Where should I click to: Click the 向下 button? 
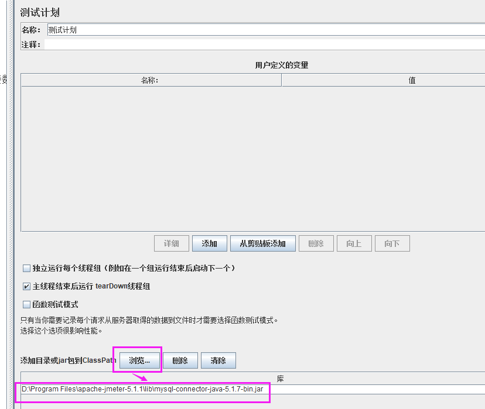pyautogui.click(x=392, y=243)
